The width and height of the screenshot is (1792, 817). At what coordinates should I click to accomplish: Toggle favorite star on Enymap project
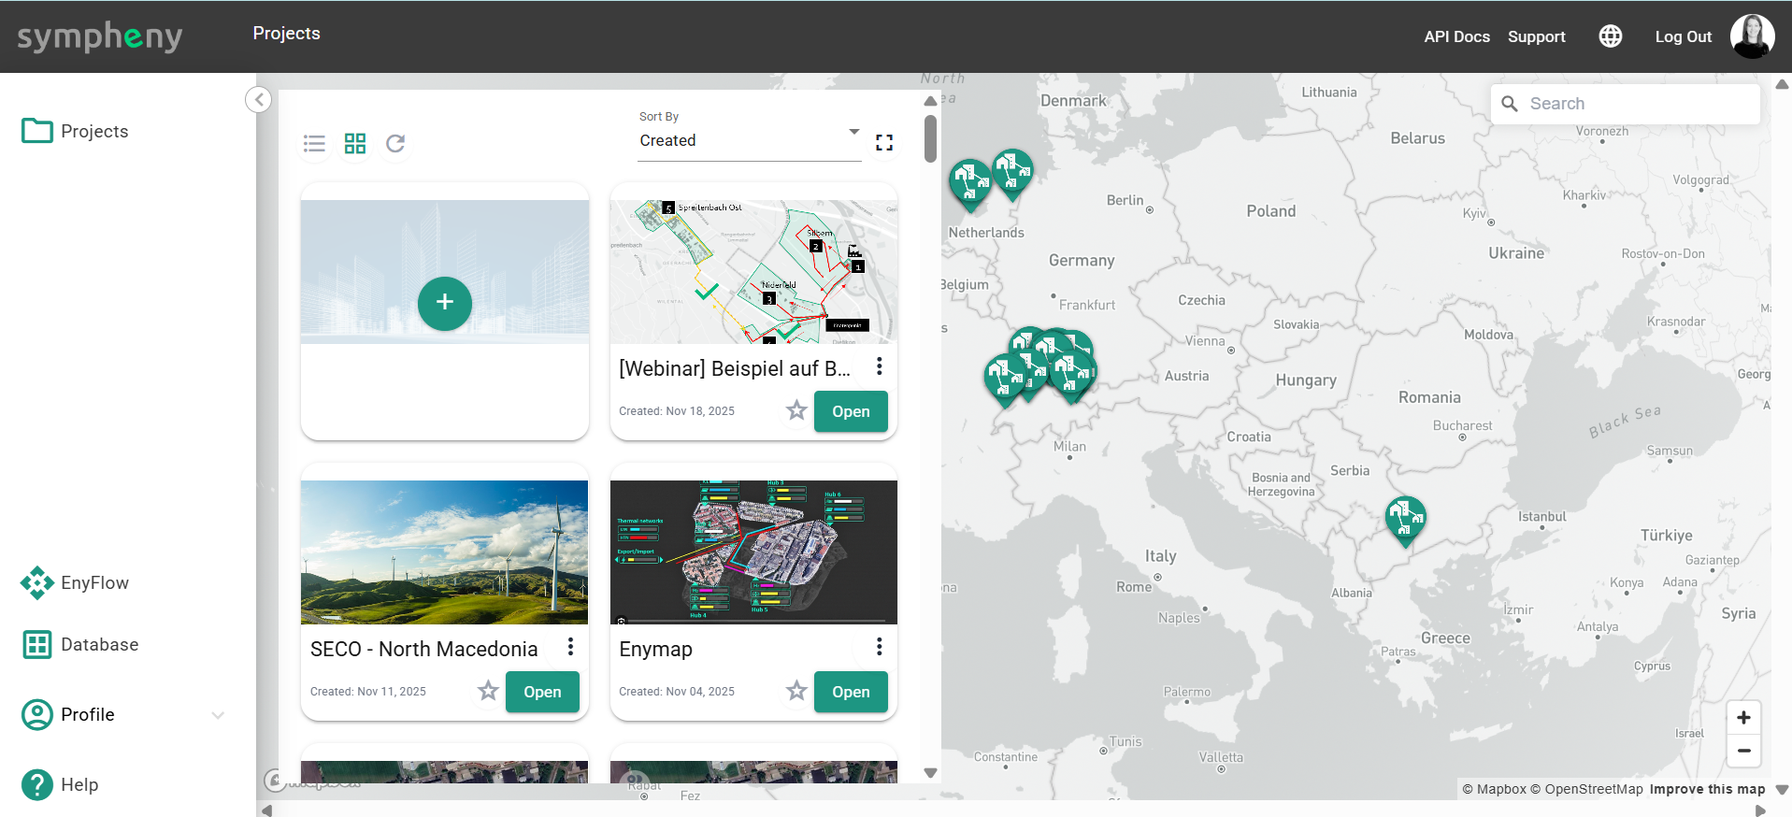pyautogui.click(x=796, y=691)
